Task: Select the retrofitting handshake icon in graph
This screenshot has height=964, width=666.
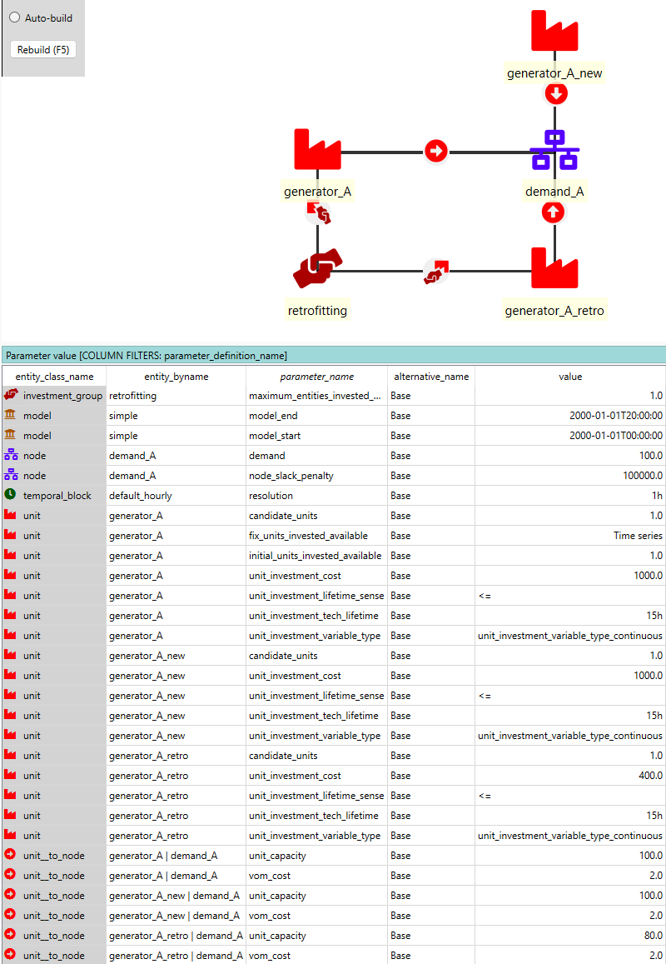Action: click(318, 268)
